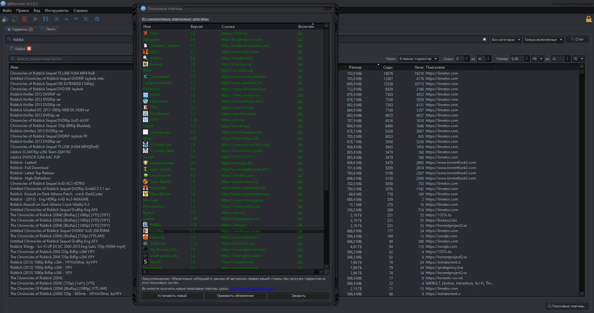The width and height of the screenshot is (594, 313).
Task: Open the Вид menu
Action: (37, 10)
